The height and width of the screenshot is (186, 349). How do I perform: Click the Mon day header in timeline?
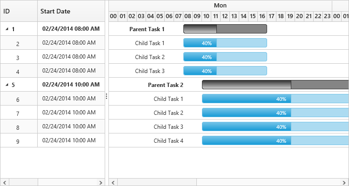(x=220, y=6)
